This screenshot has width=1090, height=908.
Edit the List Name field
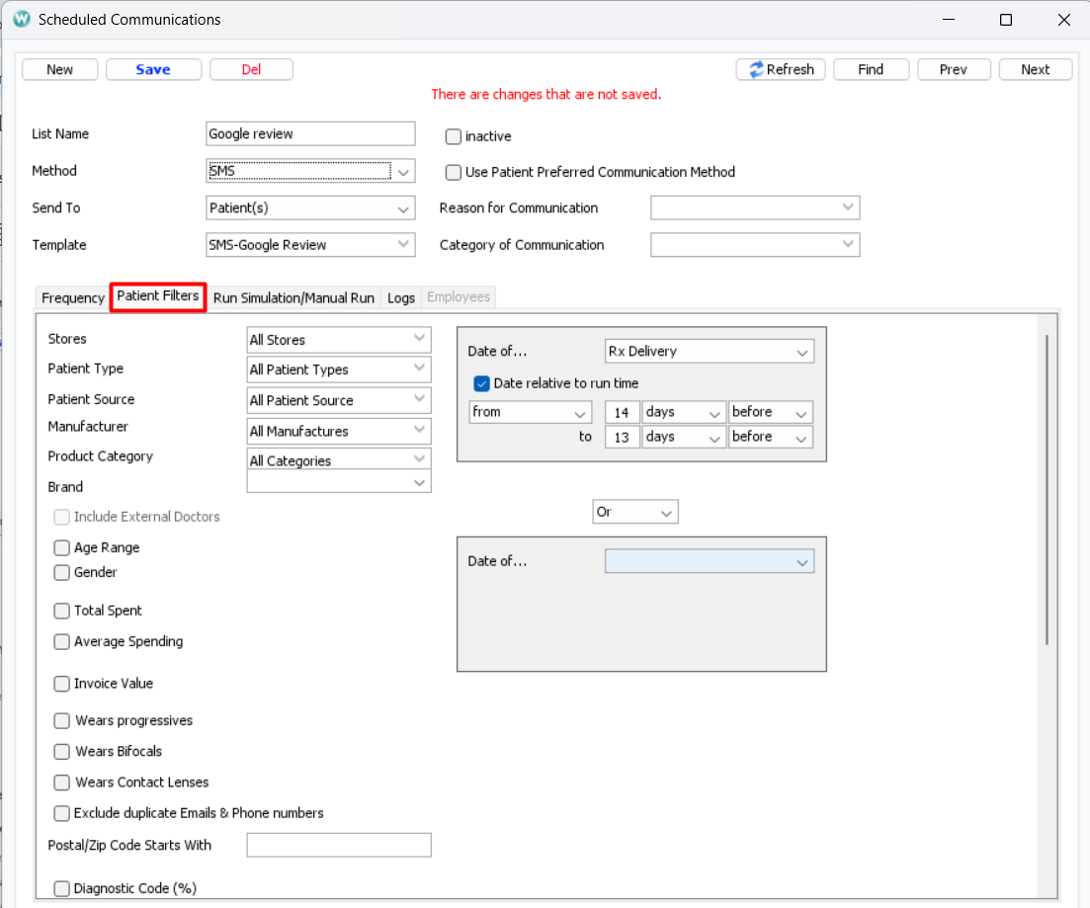point(310,133)
